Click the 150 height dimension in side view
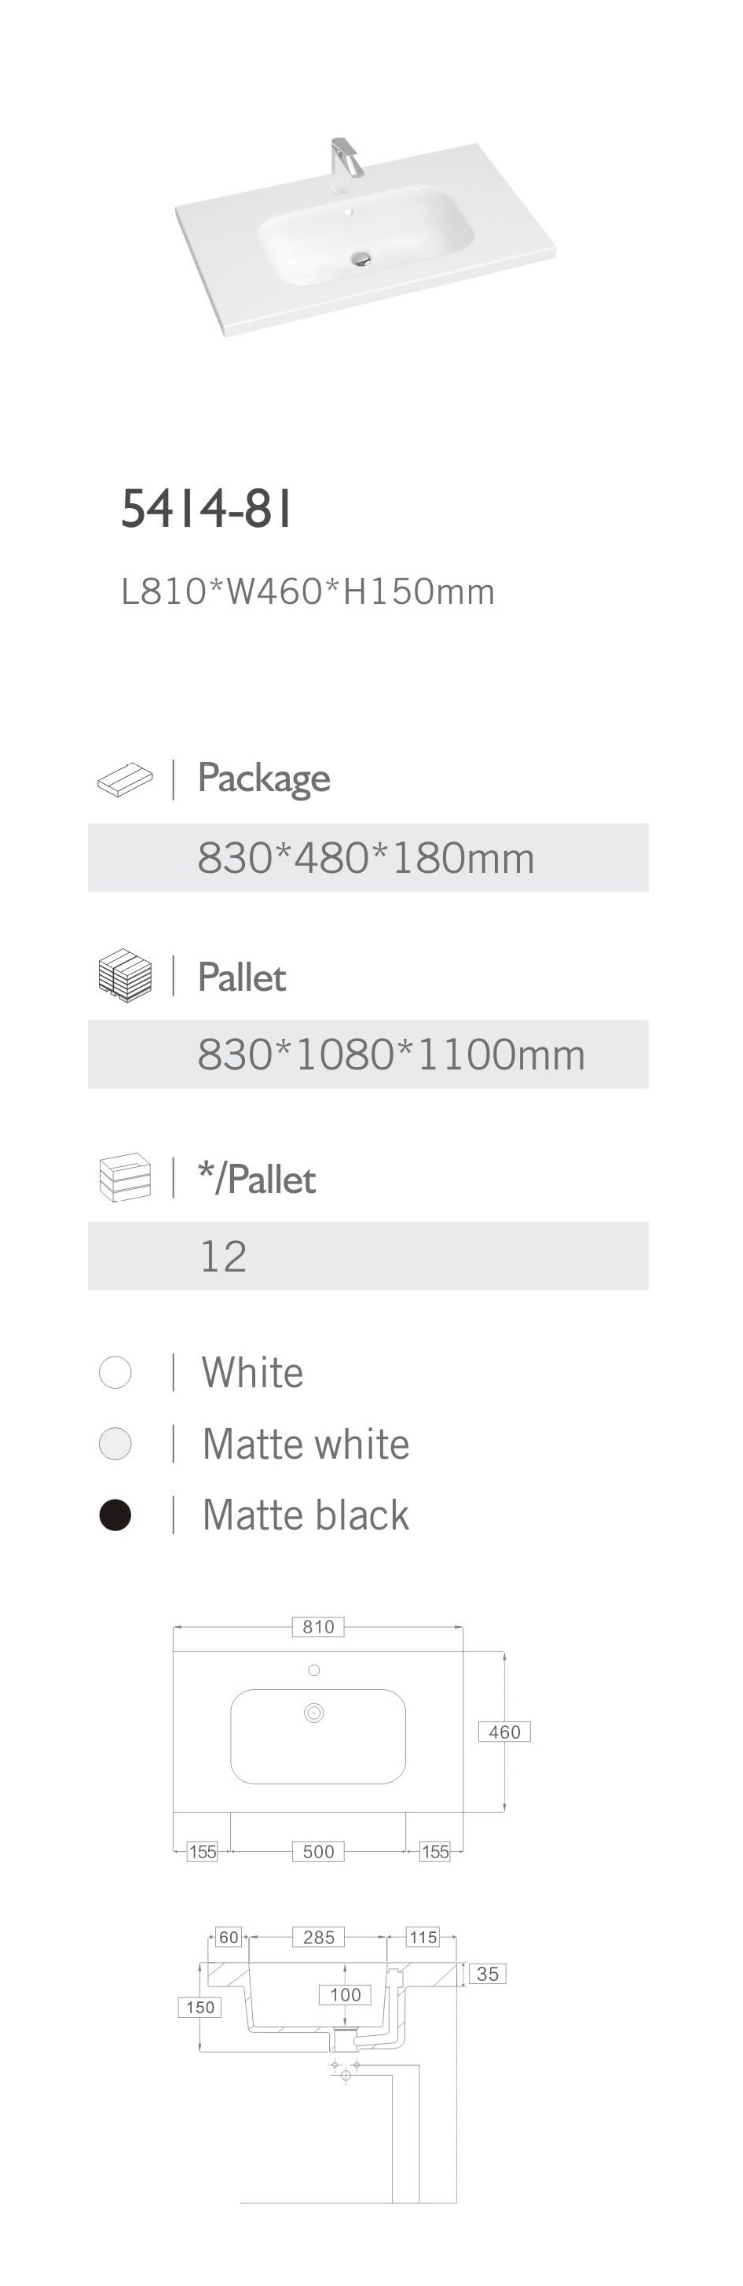The image size is (743, 2286). [200, 2008]
